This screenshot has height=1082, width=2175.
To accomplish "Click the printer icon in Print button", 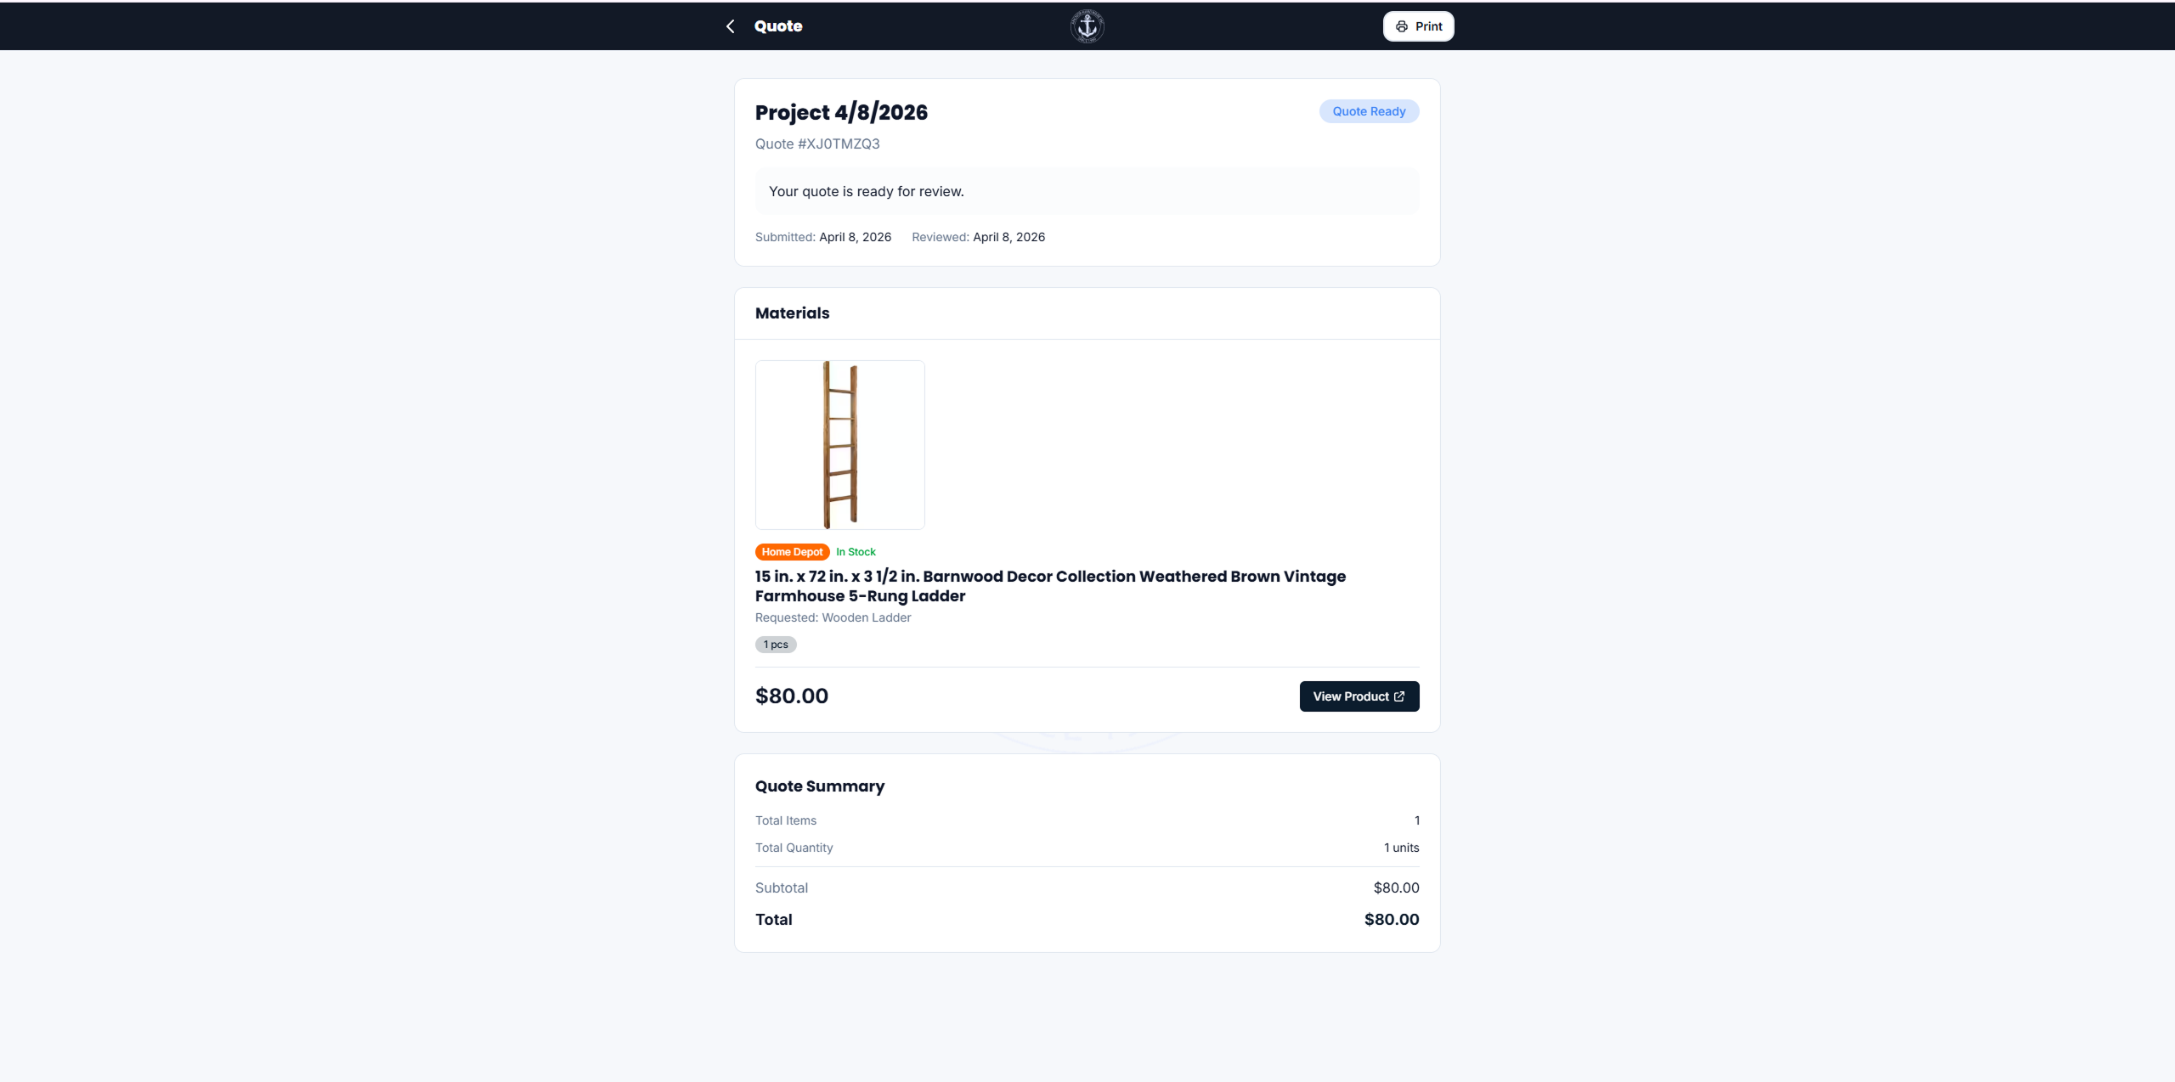I will pos(1401,26).
